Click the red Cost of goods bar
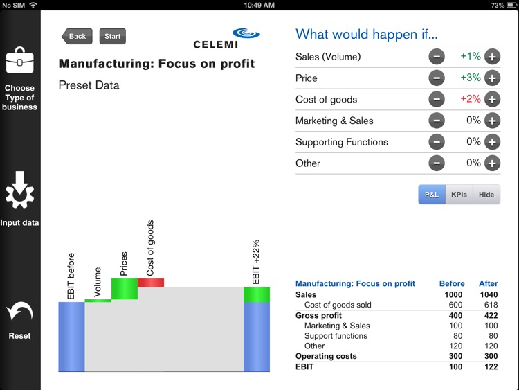The width and height of the screenshot is (519, 390). point(151,282)
